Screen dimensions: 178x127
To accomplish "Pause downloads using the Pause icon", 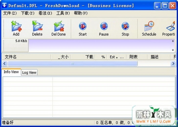I will point(104,26).
